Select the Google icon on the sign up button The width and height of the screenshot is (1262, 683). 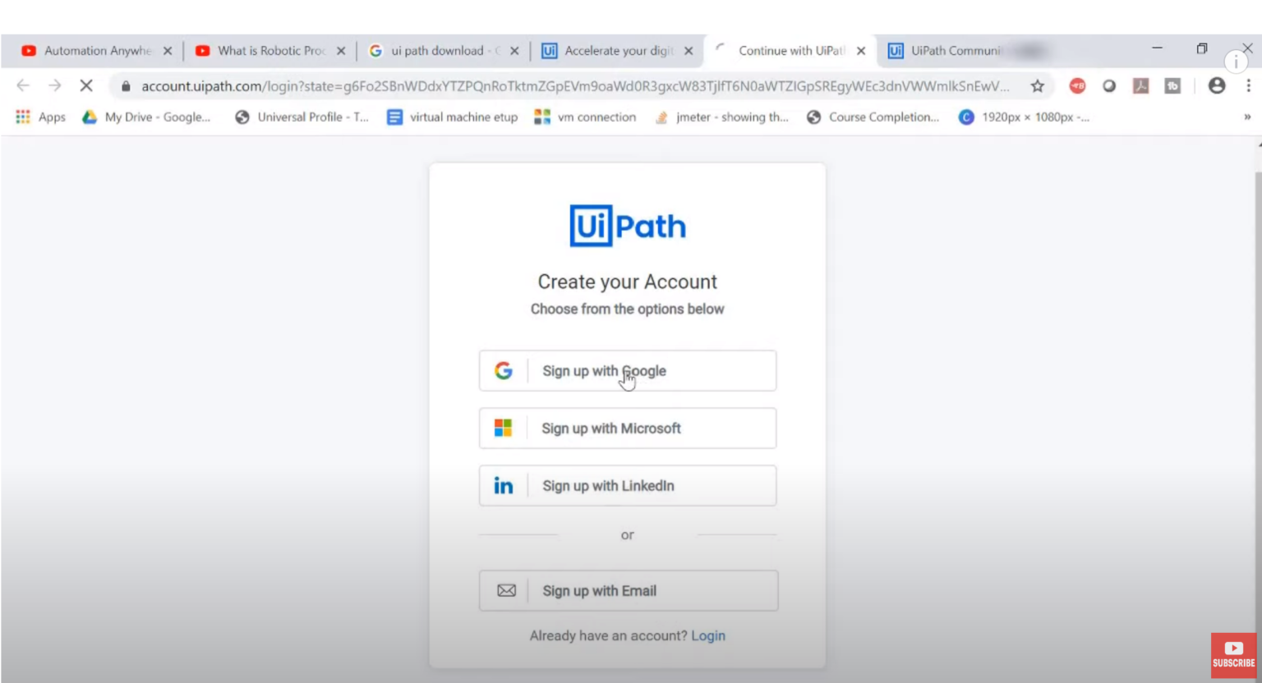(x=503, y=370)
